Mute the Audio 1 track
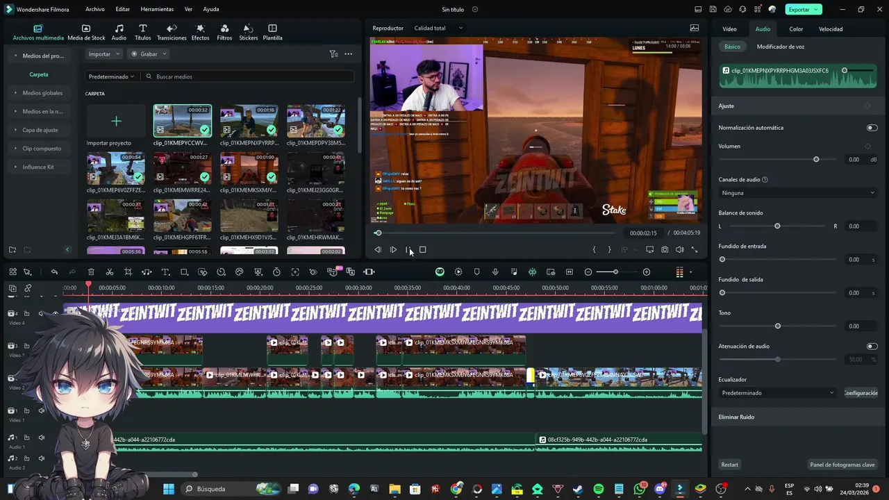This screenshot has width=889, height=500. click(42, 437)
